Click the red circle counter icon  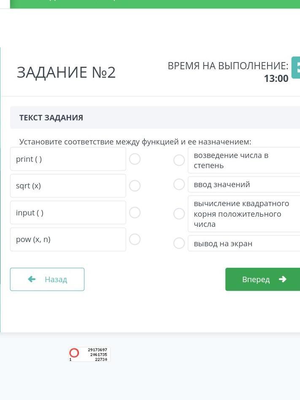click(74, 353)
